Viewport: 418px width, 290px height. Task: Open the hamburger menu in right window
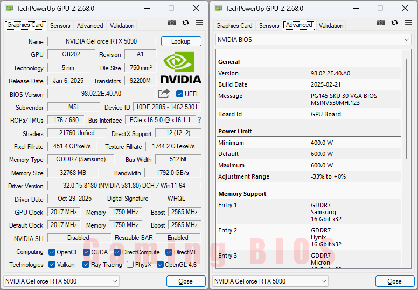click(x=408, y=23)
